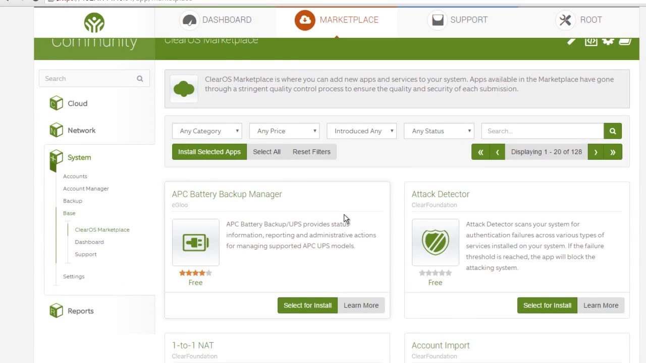Click the Attack Detector star rating

pos(435,273)
